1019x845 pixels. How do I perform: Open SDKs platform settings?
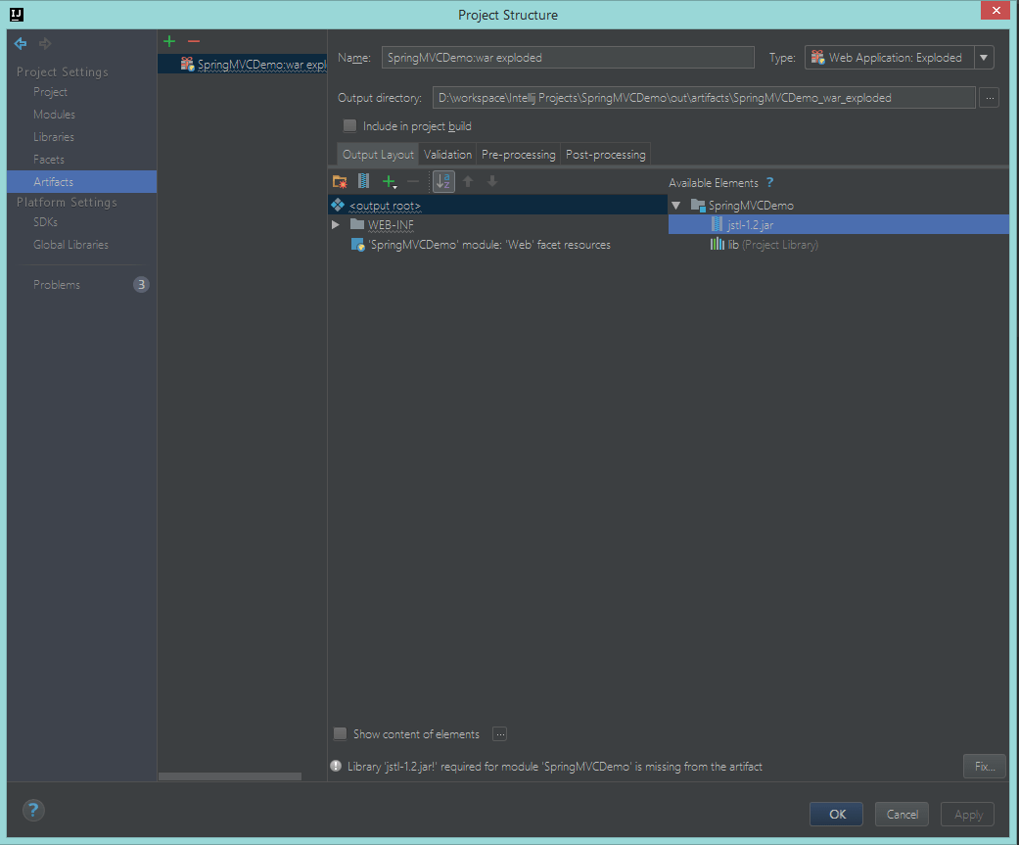click(45, 222)
